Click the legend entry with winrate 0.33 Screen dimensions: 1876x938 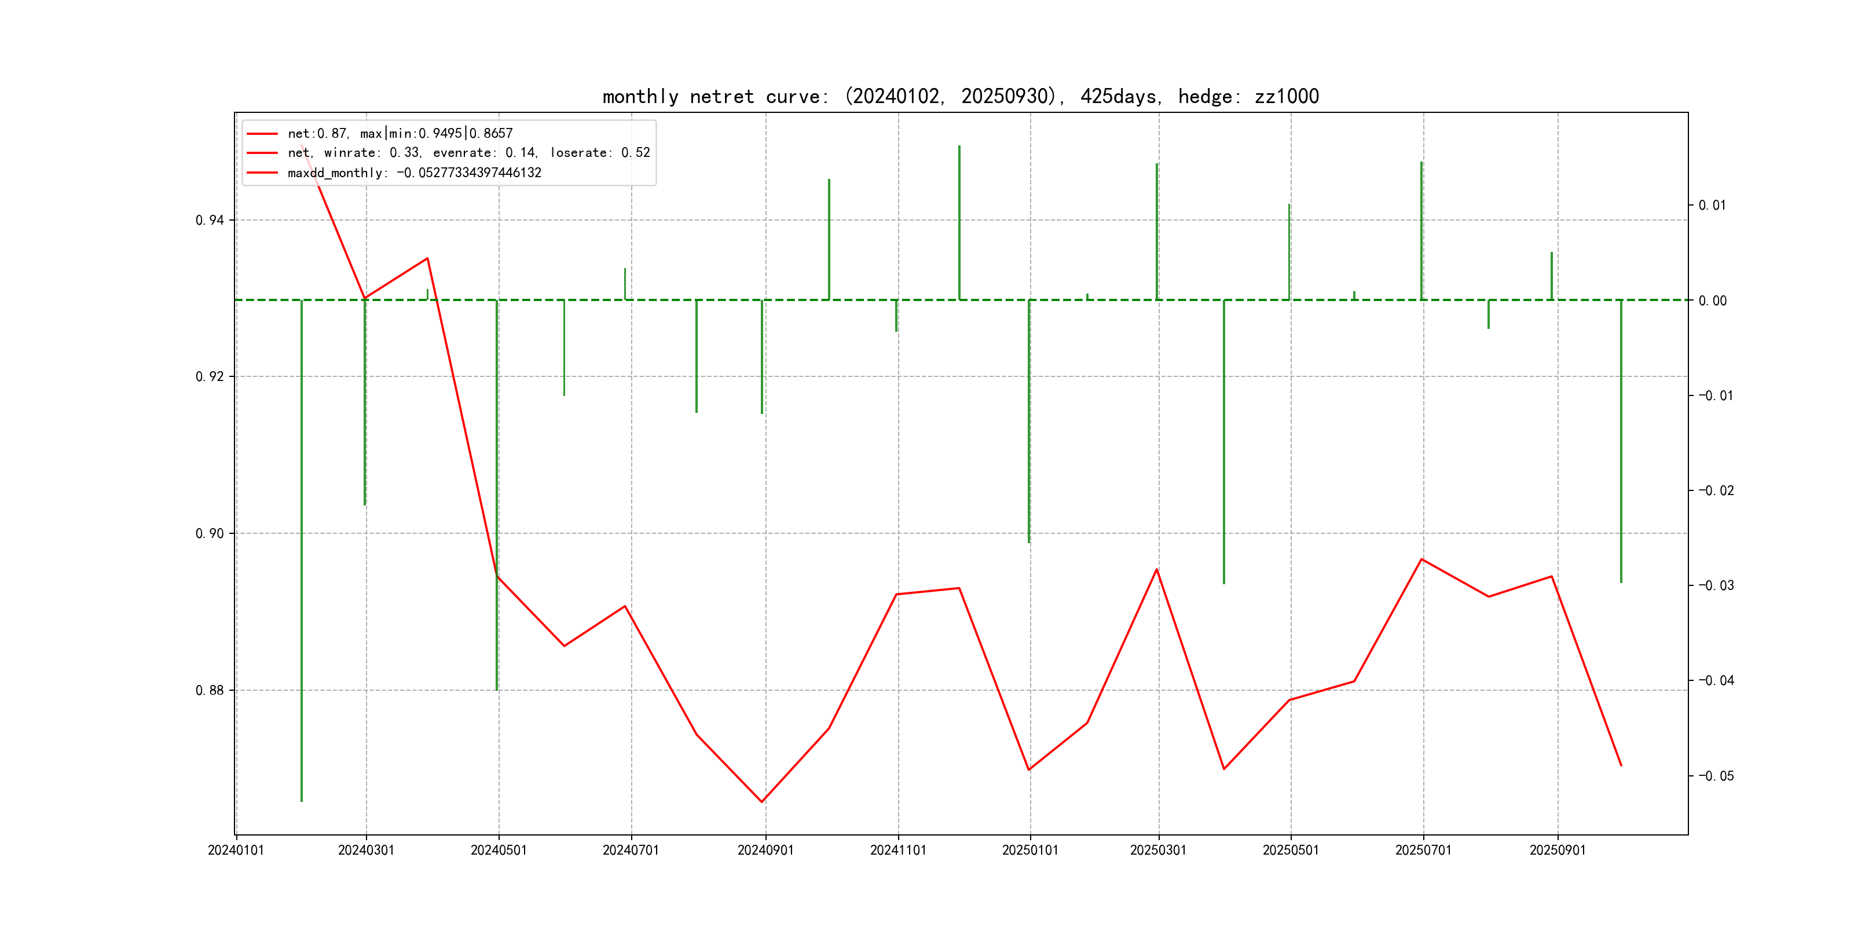[468, 153]
